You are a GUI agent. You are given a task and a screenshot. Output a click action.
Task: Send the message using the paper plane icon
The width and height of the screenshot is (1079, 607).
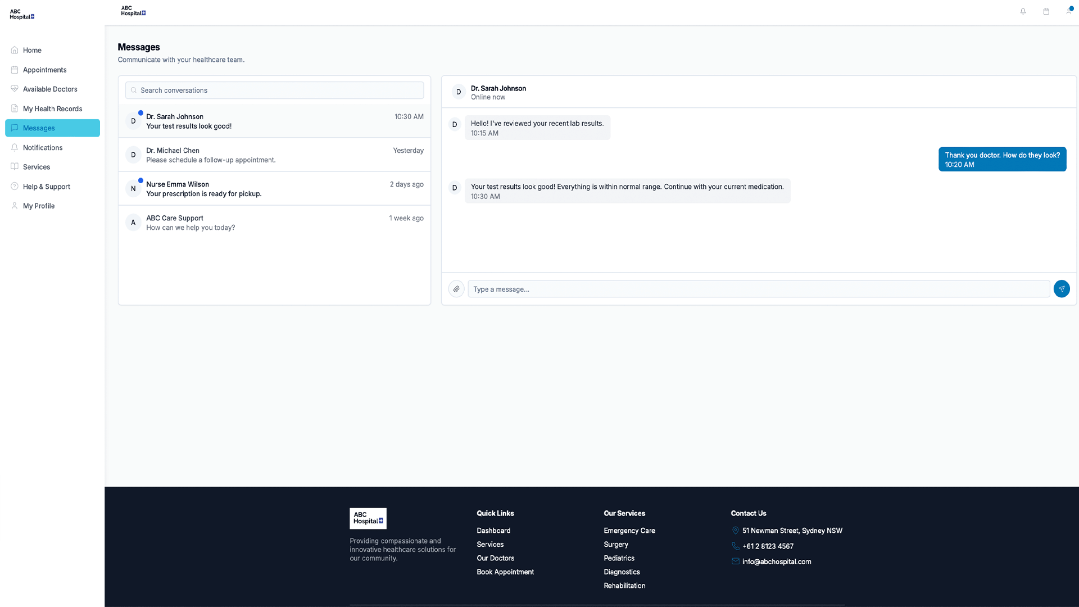tap(1062, 289)
